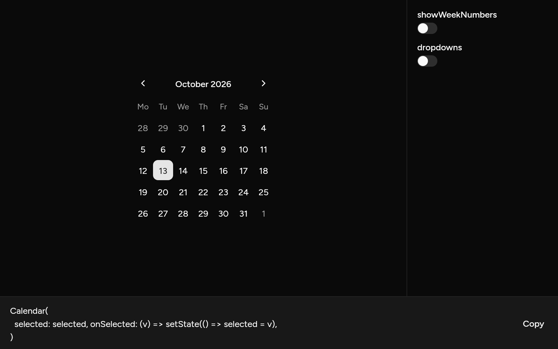The width and height of the screenshot is (558, 349).
Task: Select October 18
Action: pos(264,171)
